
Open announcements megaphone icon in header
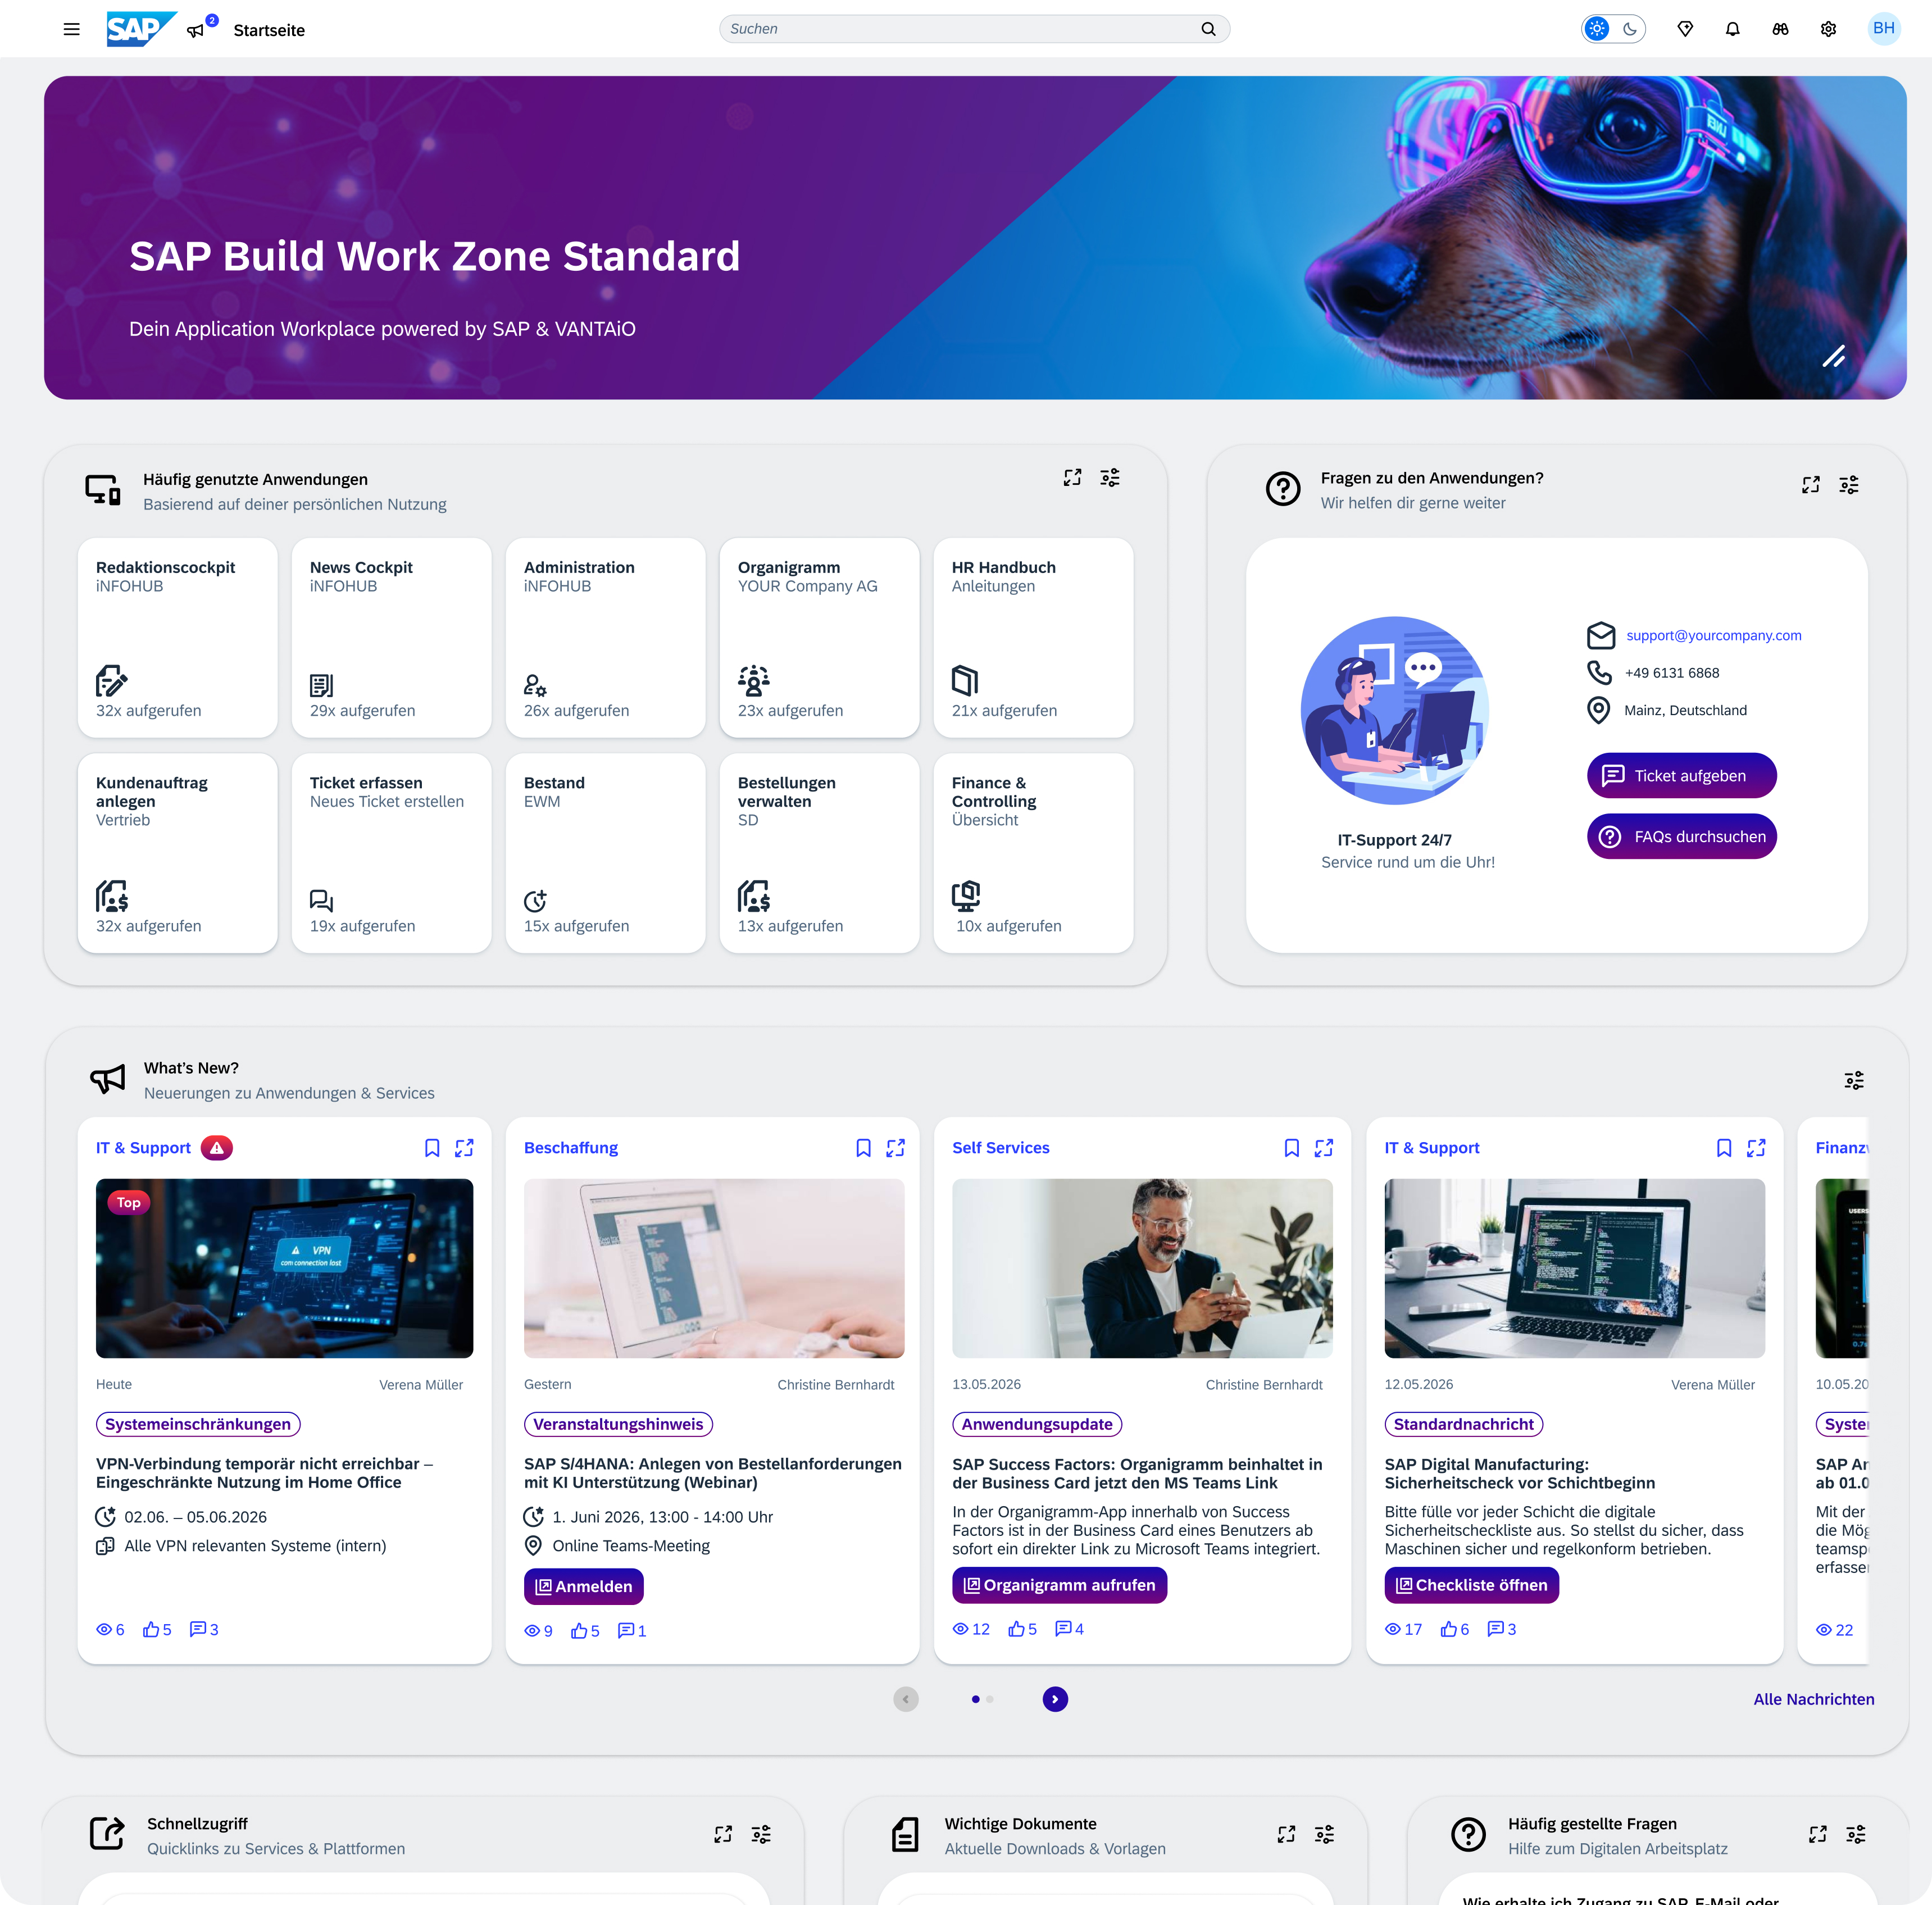[x=196, y=30]
